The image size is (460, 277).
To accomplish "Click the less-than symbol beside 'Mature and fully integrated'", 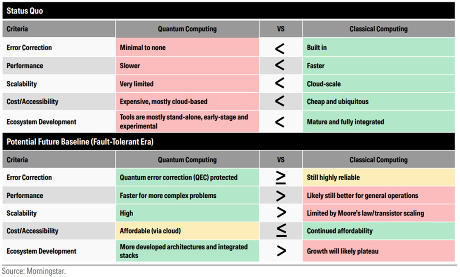I will coord(280,122).
